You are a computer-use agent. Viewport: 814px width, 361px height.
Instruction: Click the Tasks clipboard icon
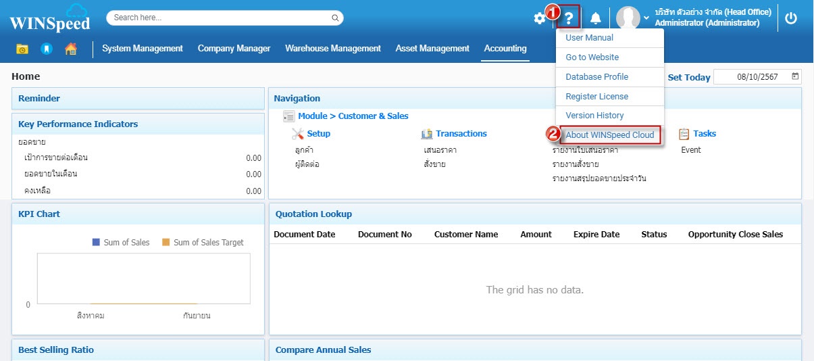[x=684, y=134]
